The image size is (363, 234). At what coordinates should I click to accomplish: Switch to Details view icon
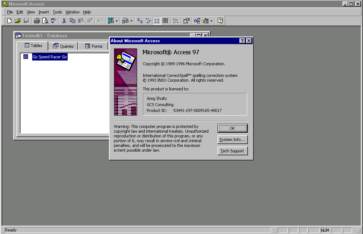pos(165,21)
